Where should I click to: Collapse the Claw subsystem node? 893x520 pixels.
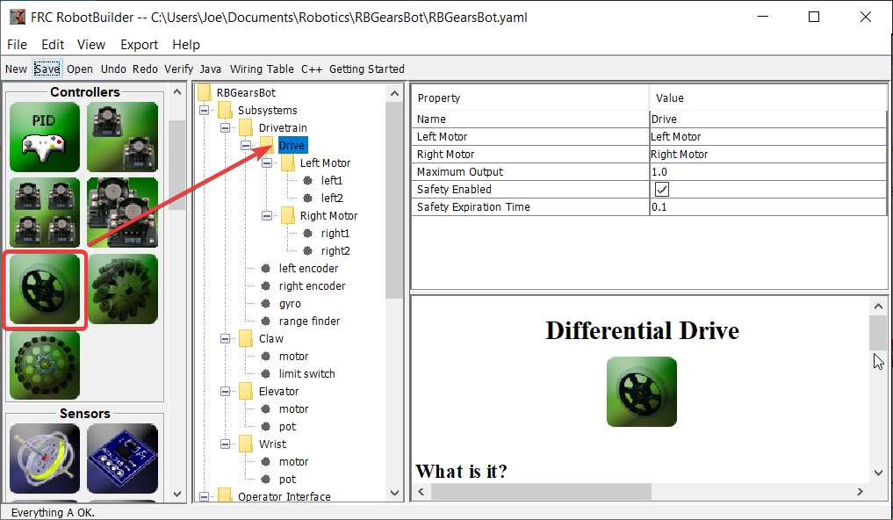[225, 339]
